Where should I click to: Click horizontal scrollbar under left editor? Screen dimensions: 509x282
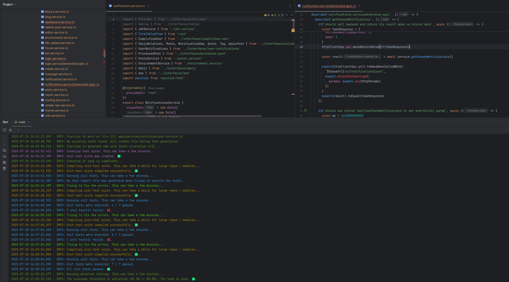192,116
